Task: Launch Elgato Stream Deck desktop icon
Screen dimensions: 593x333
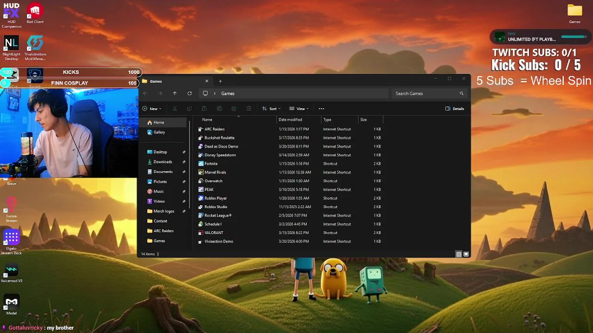Action: [x=12, y=242]
